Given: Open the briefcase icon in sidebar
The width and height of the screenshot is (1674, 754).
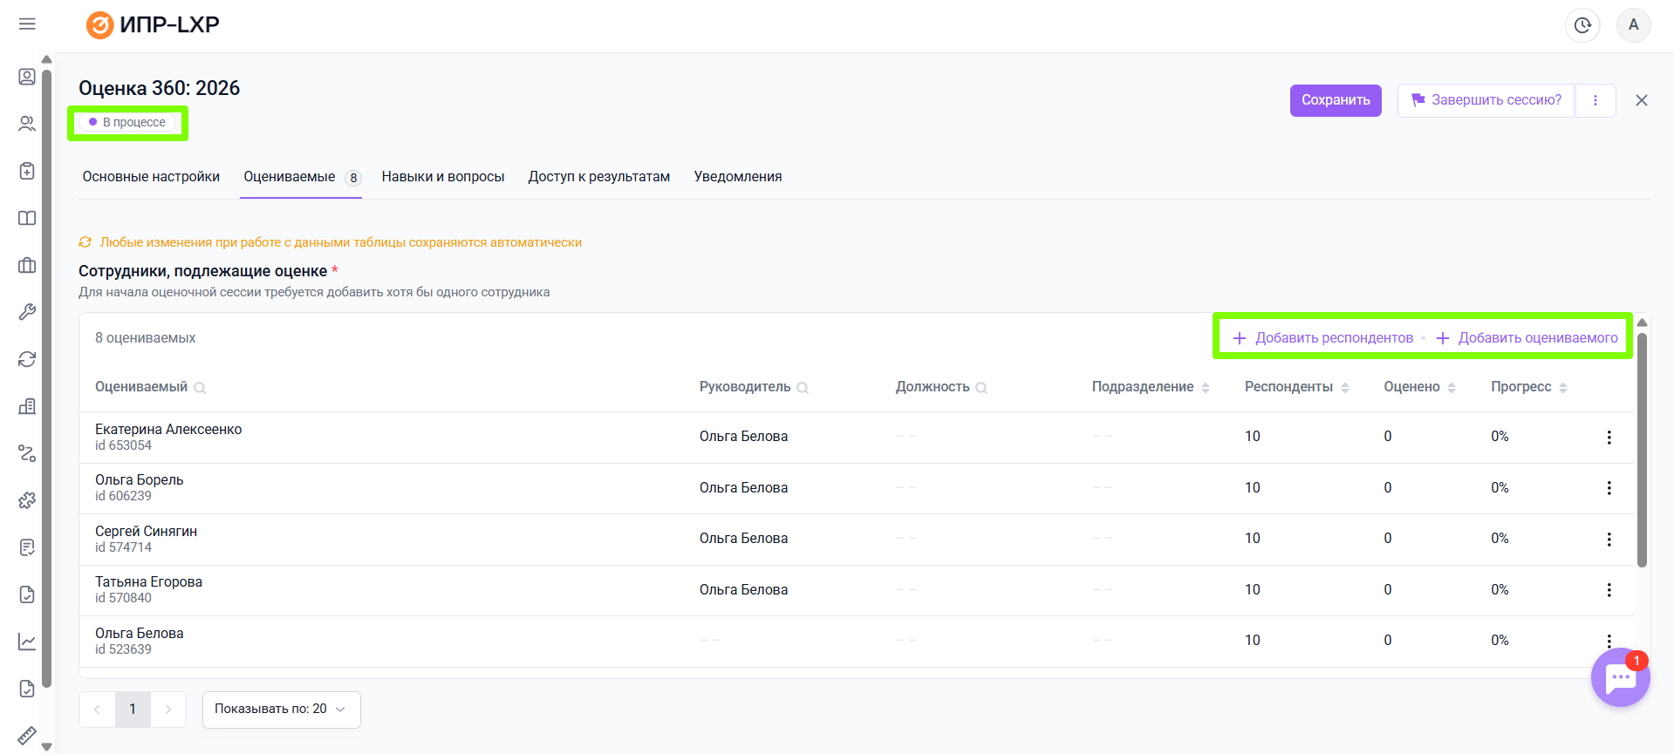Looking at the screenshot, I should coord(27,265).
